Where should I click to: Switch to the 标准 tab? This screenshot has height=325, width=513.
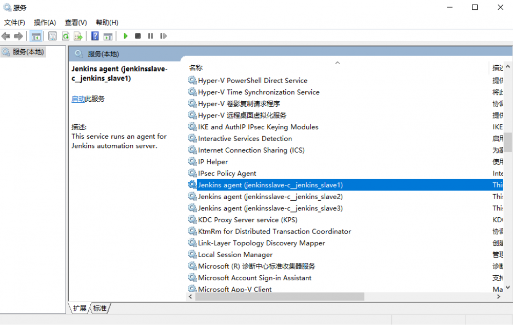tap(100, 308)
